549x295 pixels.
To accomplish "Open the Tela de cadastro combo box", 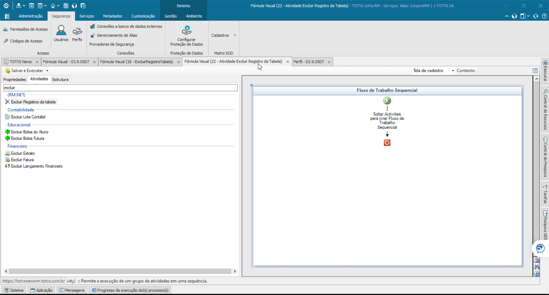I will point(433,70).
